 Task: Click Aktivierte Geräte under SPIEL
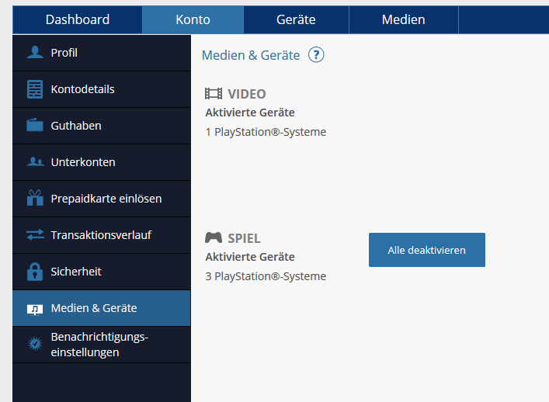pyautogui.click(x=250, y=257)
